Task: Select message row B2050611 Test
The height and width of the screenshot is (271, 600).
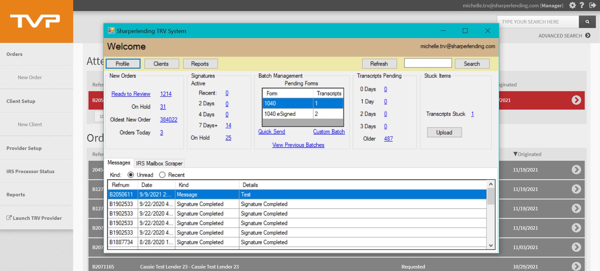Action: point(297,194)
